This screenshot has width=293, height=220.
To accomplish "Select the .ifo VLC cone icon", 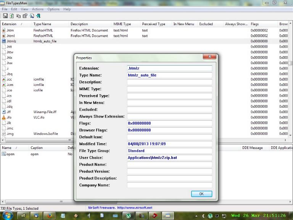I will [4, 117].
